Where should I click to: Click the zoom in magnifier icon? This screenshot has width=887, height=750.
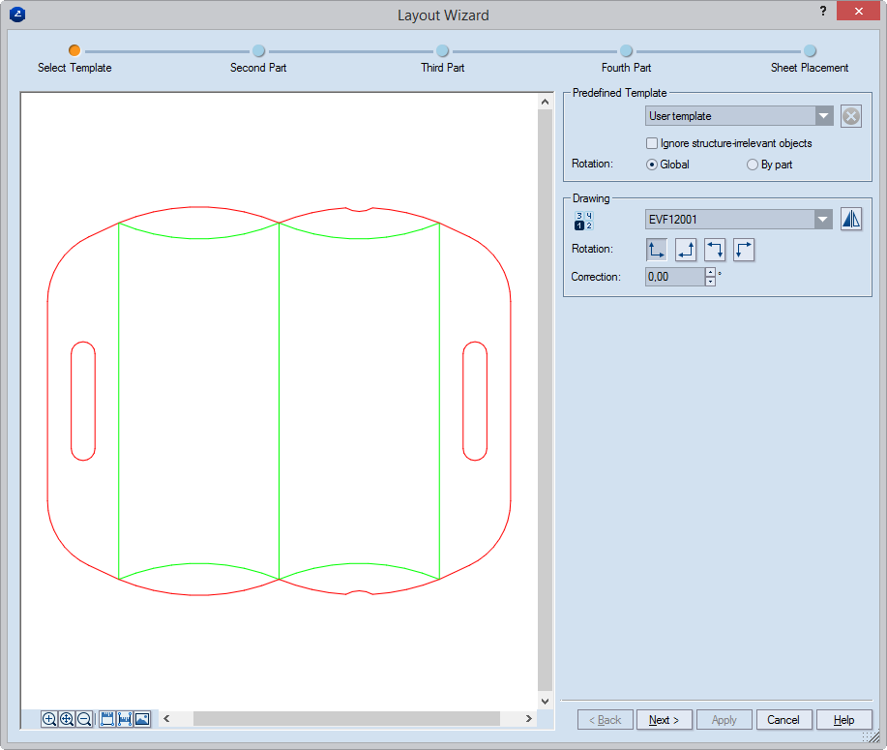[49, 719]
